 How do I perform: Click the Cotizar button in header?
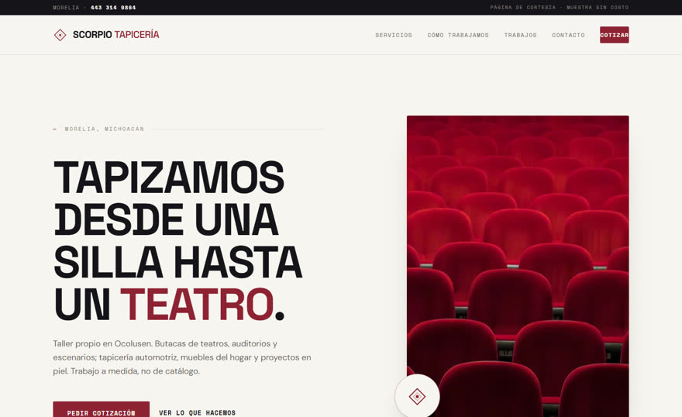(x=614, y=35)
